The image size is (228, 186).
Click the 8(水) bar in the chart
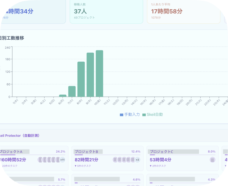tap(81, 79)
